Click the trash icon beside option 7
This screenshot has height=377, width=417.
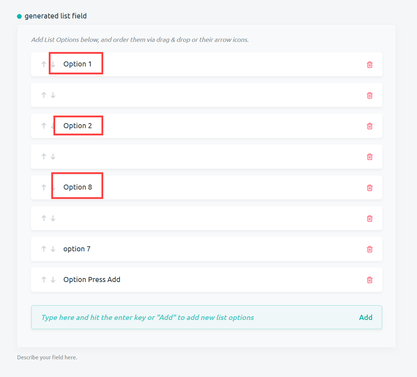[369, 249]
